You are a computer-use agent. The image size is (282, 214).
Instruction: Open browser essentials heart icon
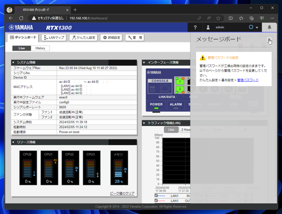262,18
